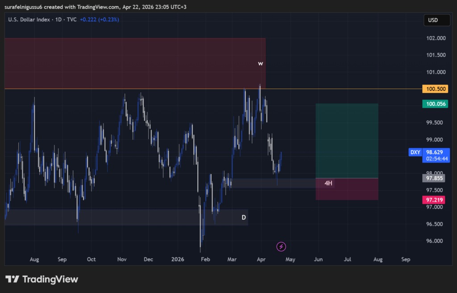Viewport: 457px width, 293px height.
Task: Open the USD currency selector
Action: [x=436, y=20]
